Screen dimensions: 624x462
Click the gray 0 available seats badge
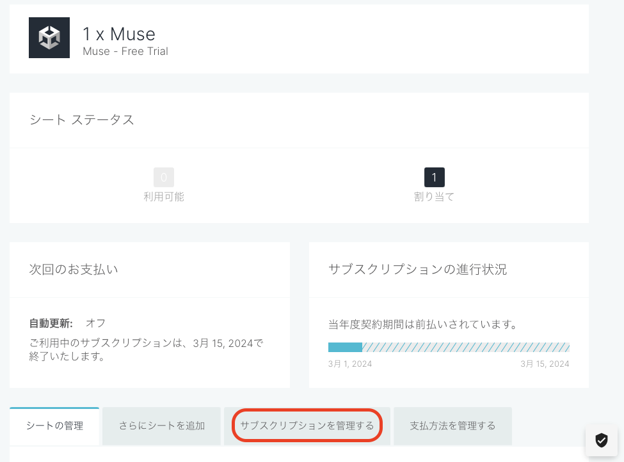[164, 177]
